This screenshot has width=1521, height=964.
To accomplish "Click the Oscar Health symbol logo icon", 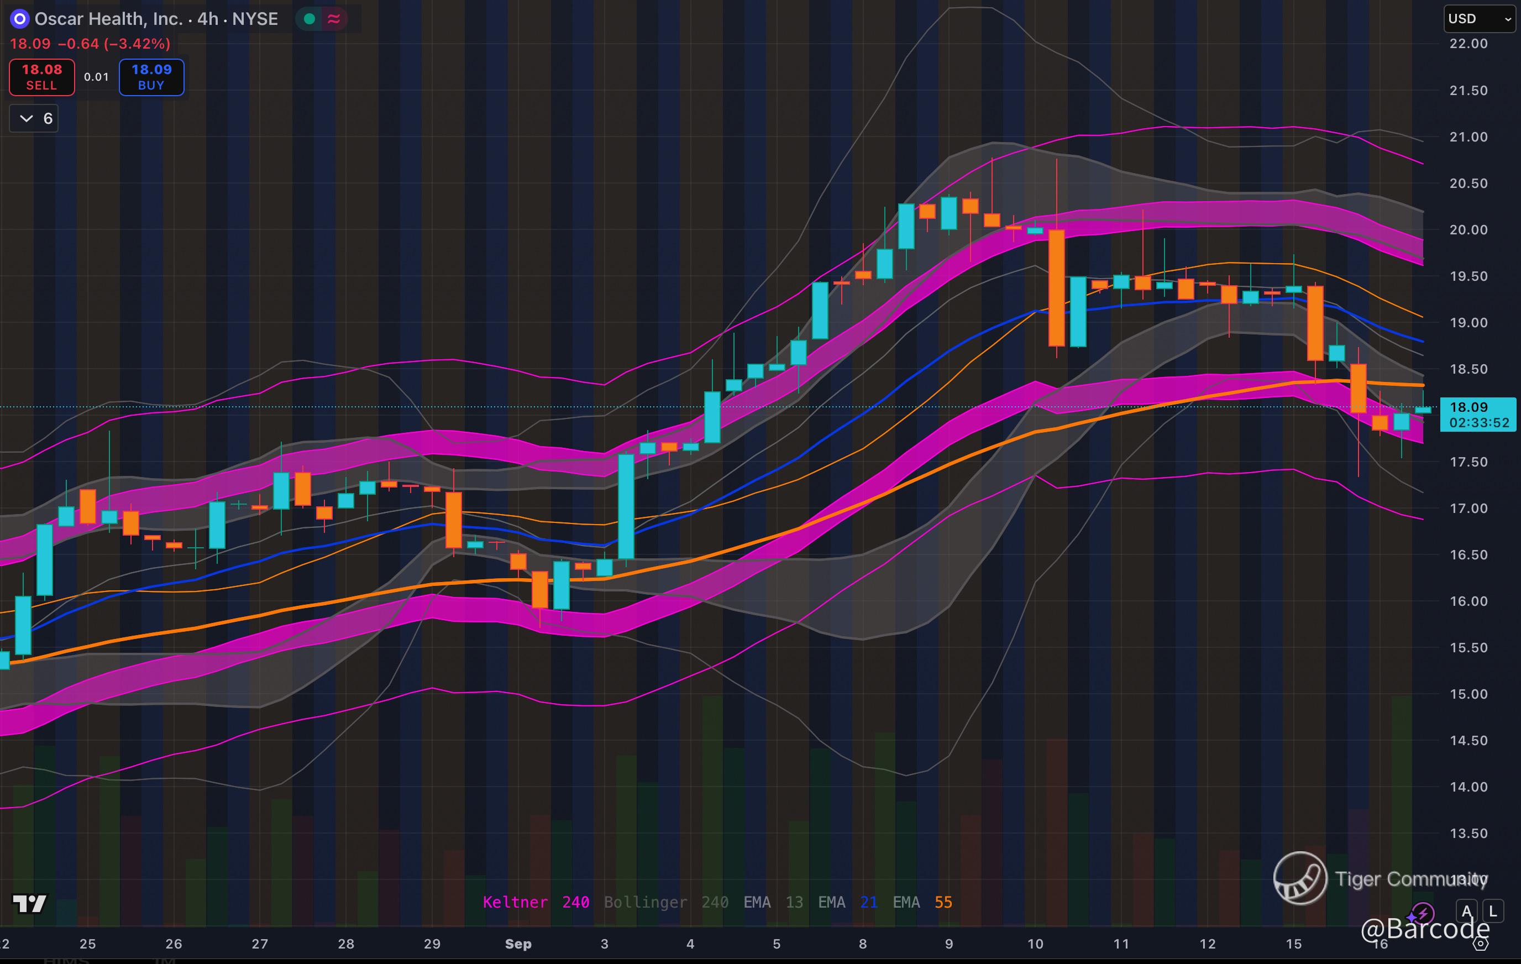I will coord(19,19).
